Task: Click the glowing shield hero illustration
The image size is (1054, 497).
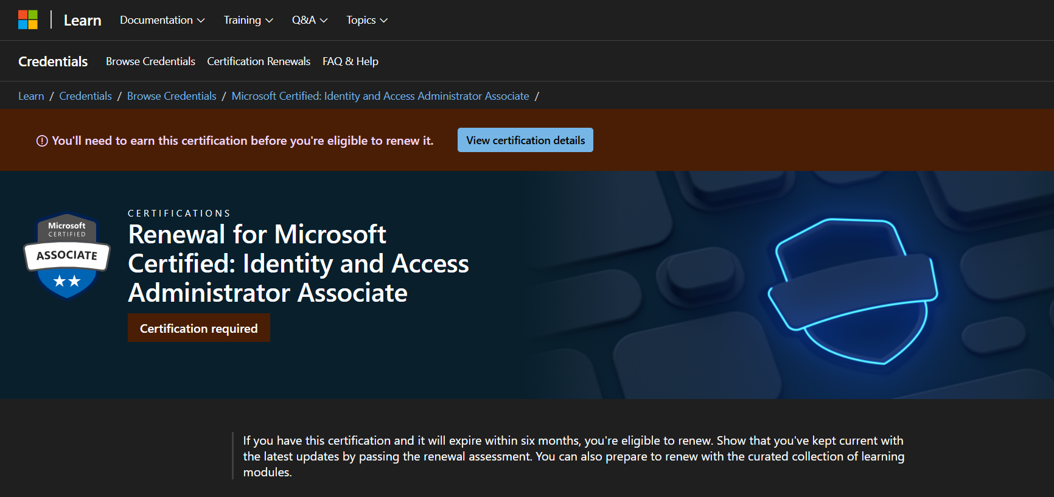Action: point(853,291)
